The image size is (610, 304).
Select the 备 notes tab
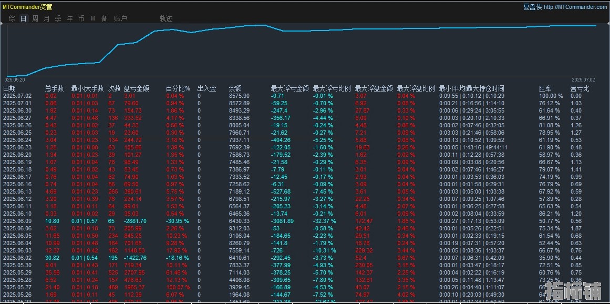click(104, 18)
